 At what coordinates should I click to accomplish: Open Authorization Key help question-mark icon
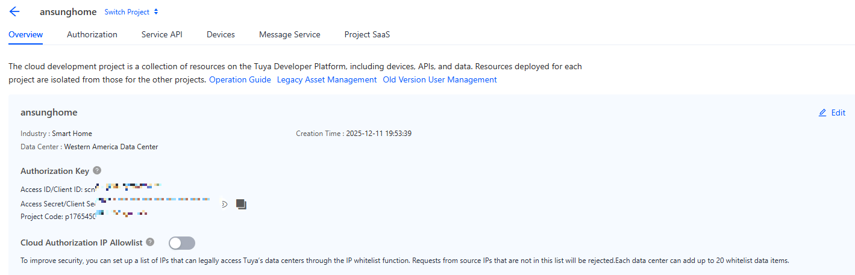tap(97, 171)
